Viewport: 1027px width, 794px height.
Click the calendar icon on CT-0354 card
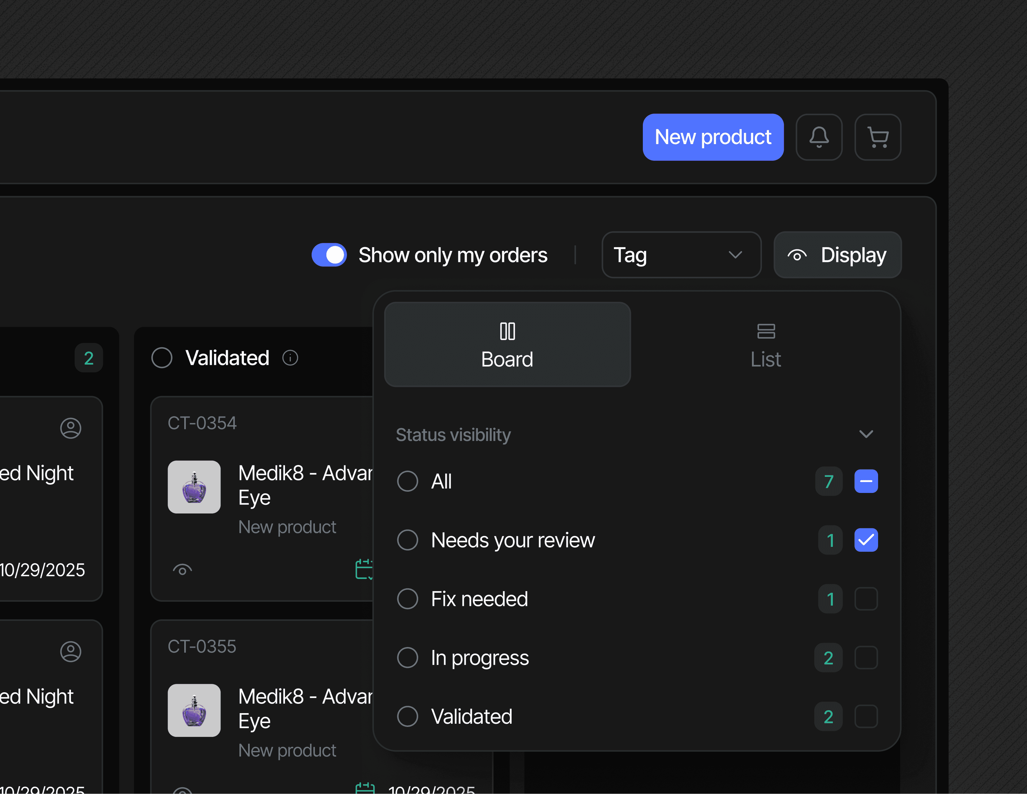pos(364,569)
